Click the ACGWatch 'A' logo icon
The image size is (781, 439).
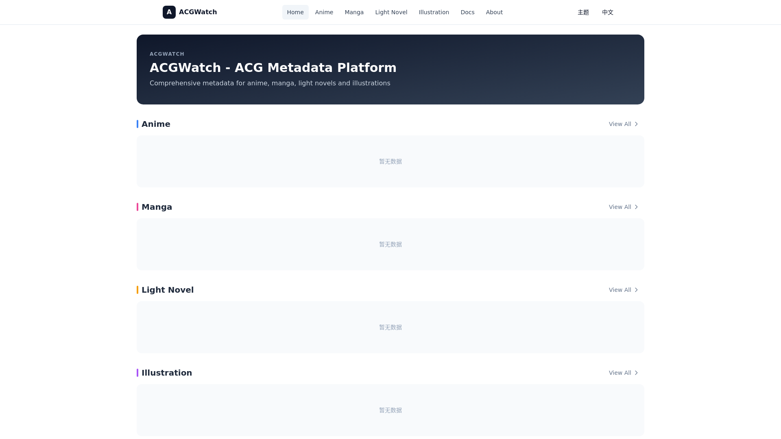pyautogui.click(x=169, y=12)
